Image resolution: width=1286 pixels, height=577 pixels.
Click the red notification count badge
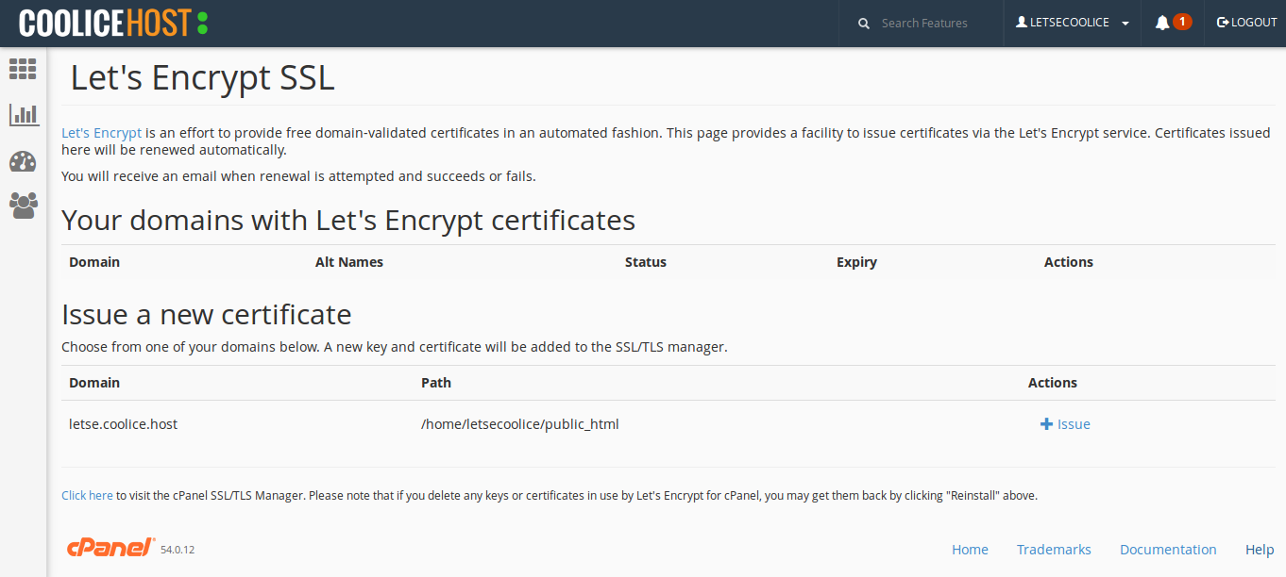coord(1182,22)
